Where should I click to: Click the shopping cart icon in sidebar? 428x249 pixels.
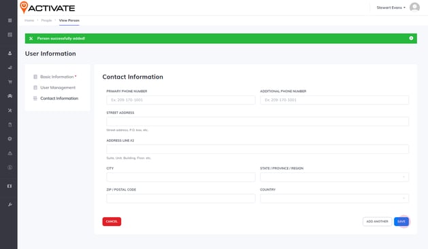point(10,82)
